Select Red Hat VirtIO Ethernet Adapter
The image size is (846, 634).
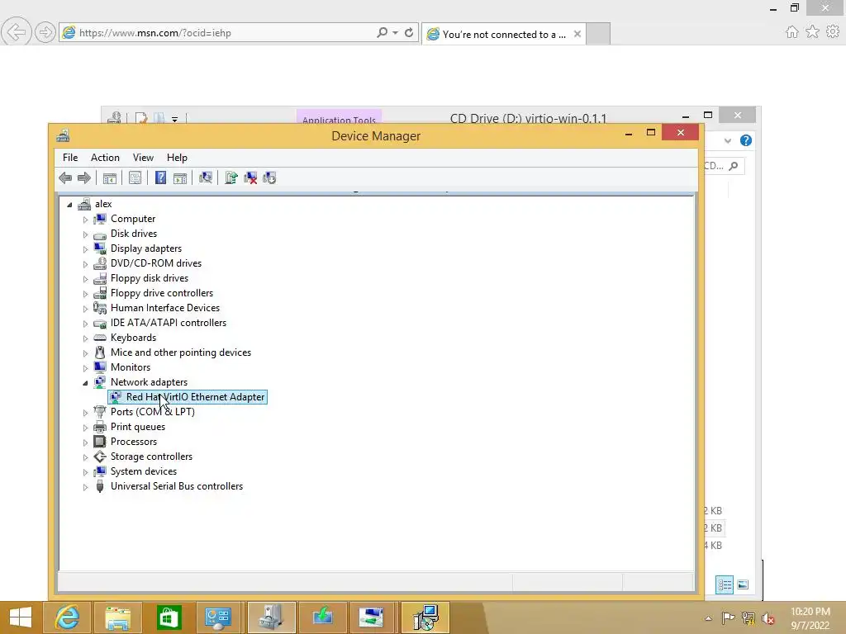[x=188, y=397]
